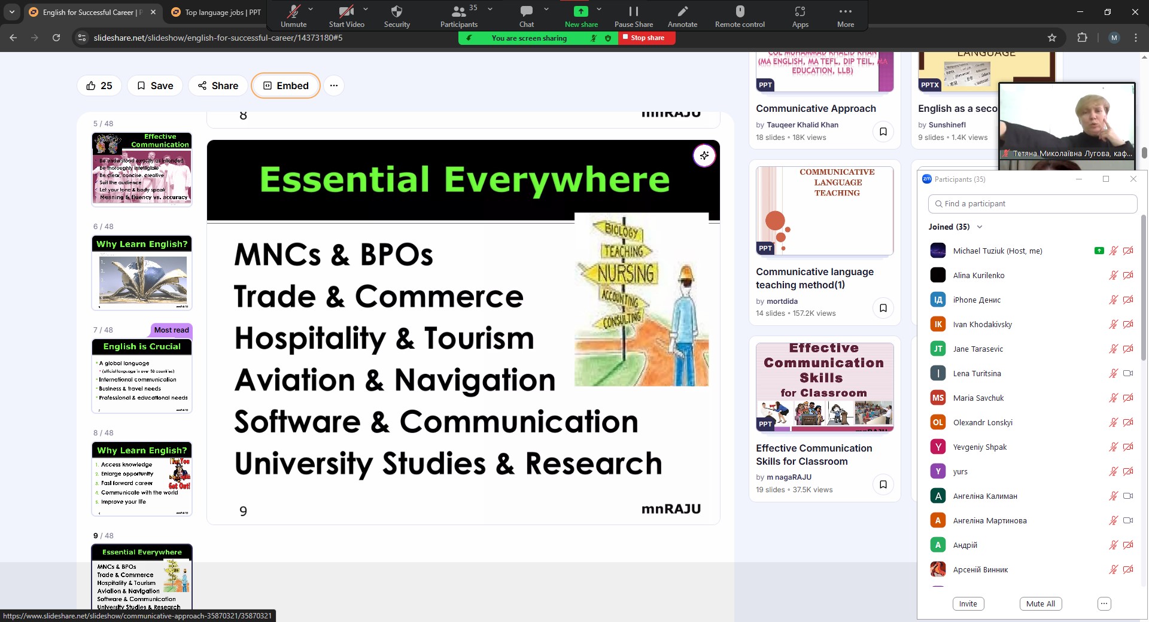This screenshot has height=622, width=1149.
Task: Open Chrome menu three-dot icon
Action: [1136, 38]
